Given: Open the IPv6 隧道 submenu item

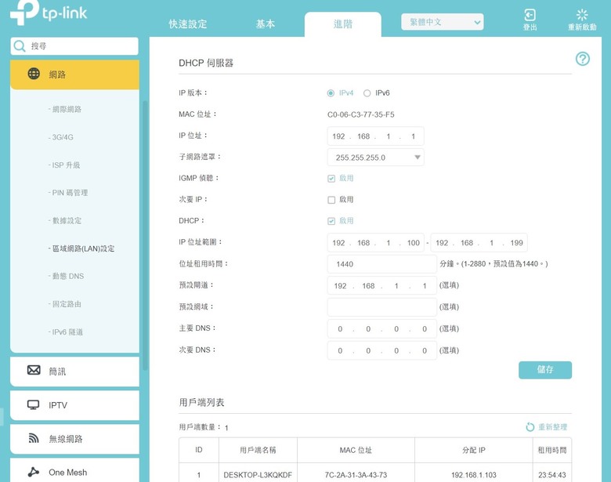Looking at the screenshot, I should coord(66,332).
